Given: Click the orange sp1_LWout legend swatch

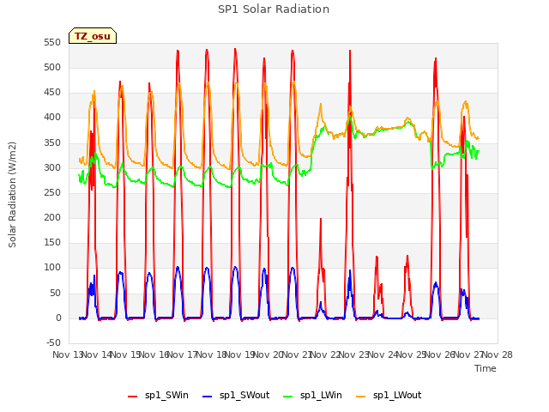Looking at the screenshot, I should click(x=360, y=397).
